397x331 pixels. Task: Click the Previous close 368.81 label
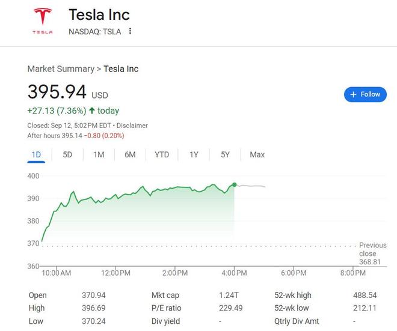click(x=372, y=254)
